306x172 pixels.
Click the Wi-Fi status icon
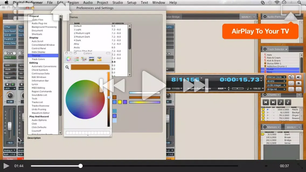(x=277, y=2)
